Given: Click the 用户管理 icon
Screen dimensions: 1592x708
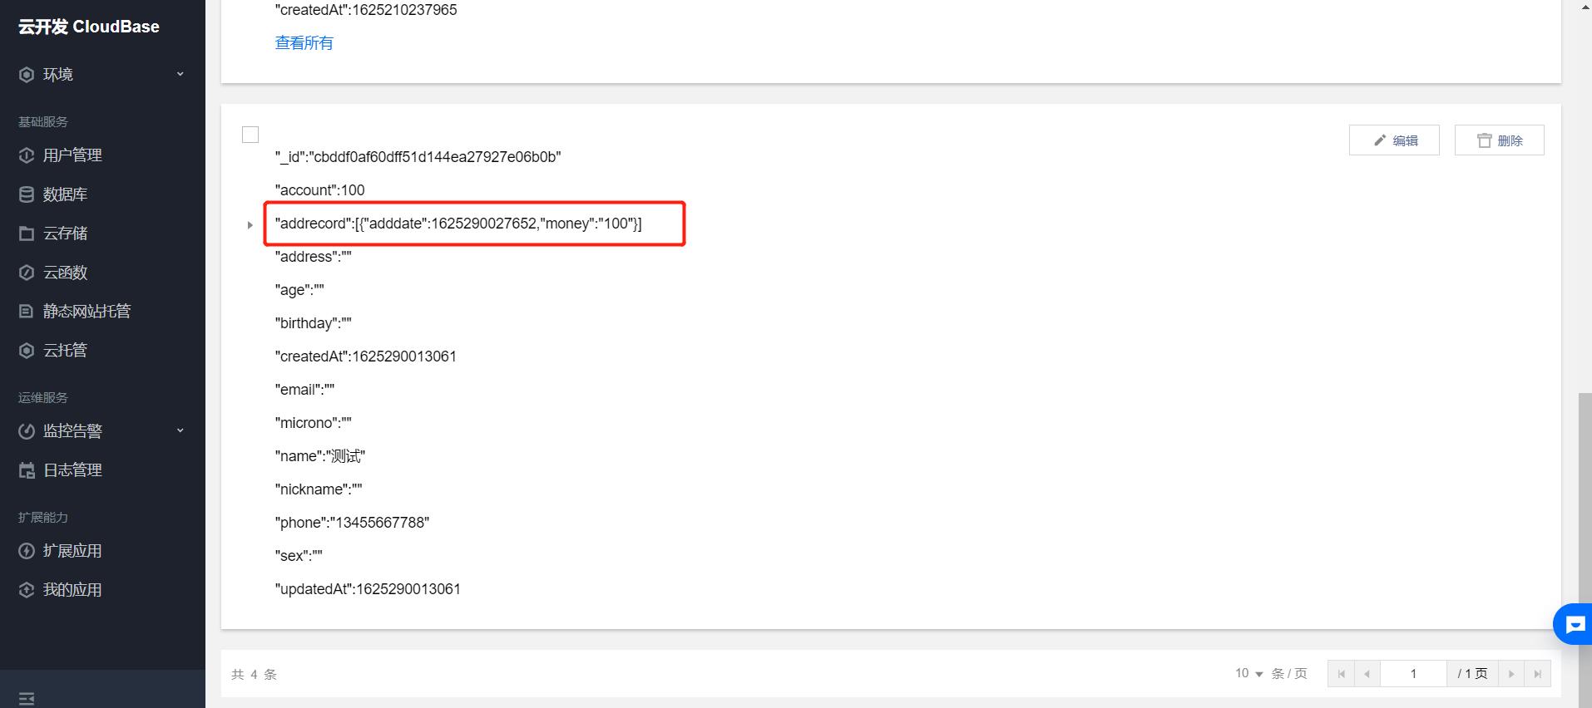Looking at the screenshot, I should click(27, 155).
